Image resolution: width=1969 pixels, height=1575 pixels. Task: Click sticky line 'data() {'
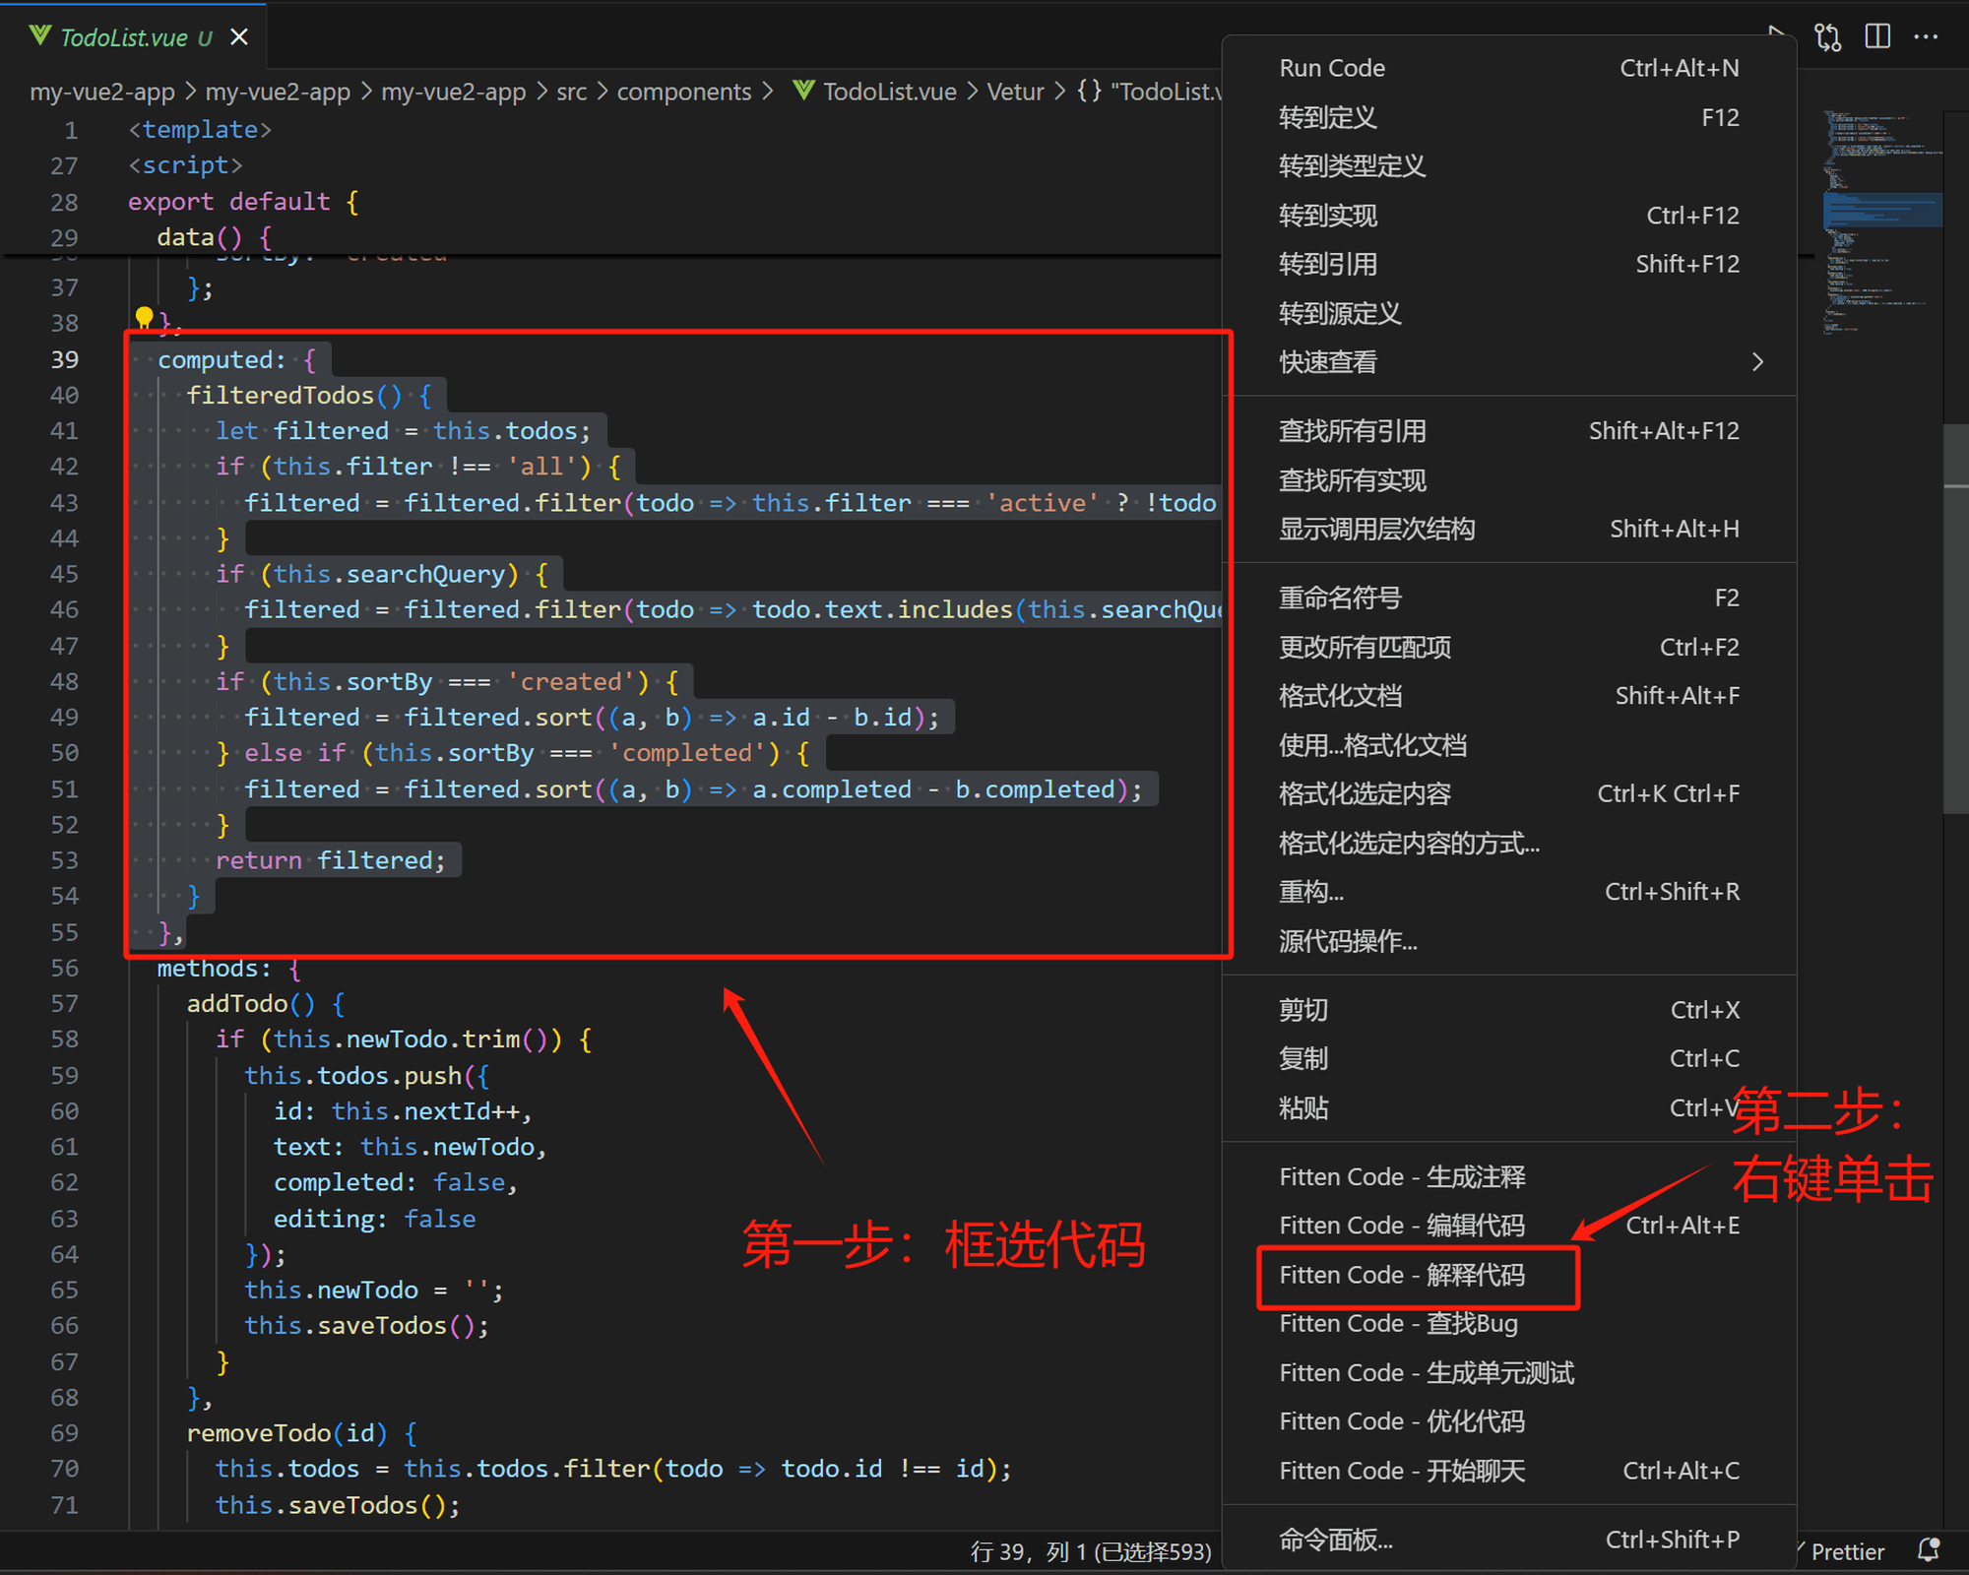(x=214, y=237)
